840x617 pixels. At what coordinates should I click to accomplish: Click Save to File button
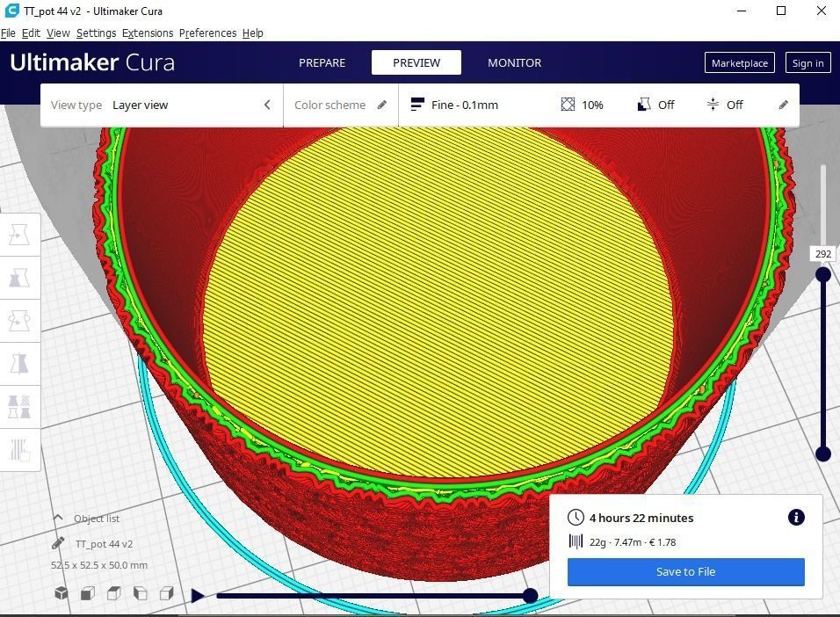685,571
